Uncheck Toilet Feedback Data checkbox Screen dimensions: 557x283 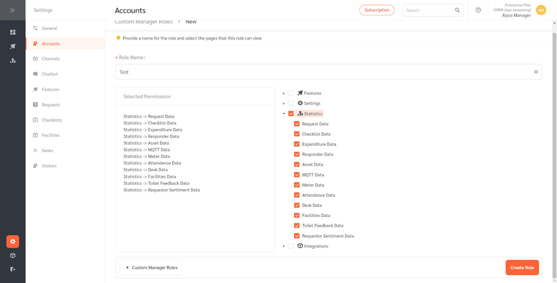297,225
